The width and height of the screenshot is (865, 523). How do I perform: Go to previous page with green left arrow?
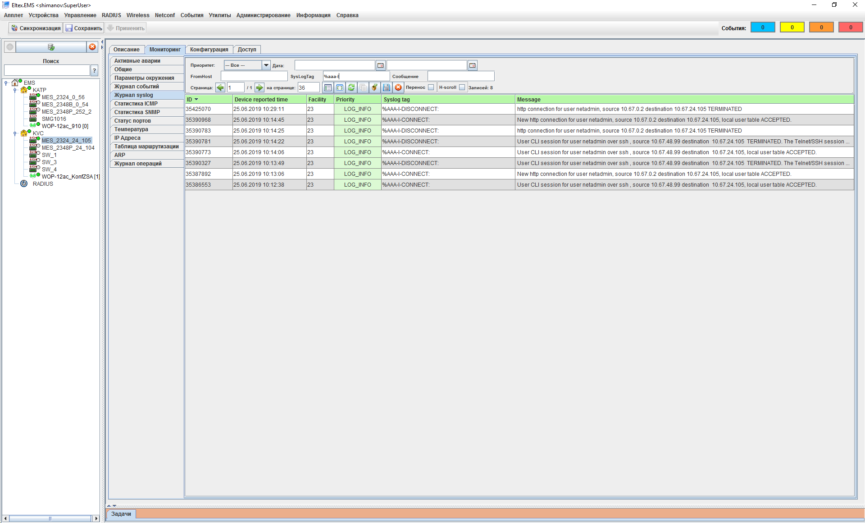220,87
